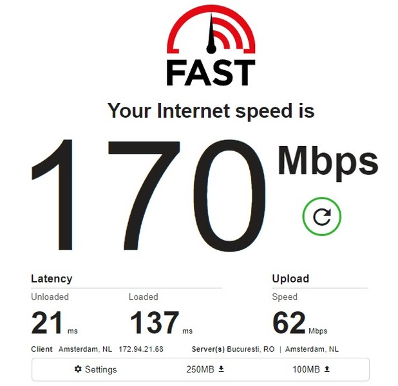Click the Latency section heading
The image size is (398, 386).
[52, 279]
